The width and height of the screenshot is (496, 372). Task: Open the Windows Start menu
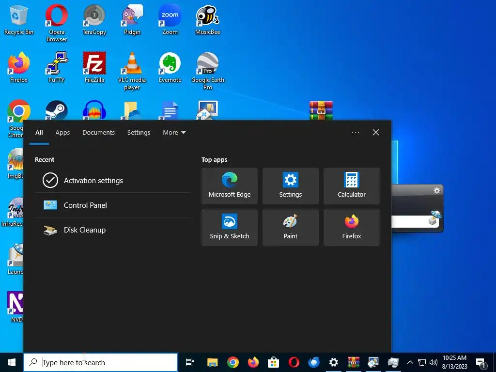(12, 362)
